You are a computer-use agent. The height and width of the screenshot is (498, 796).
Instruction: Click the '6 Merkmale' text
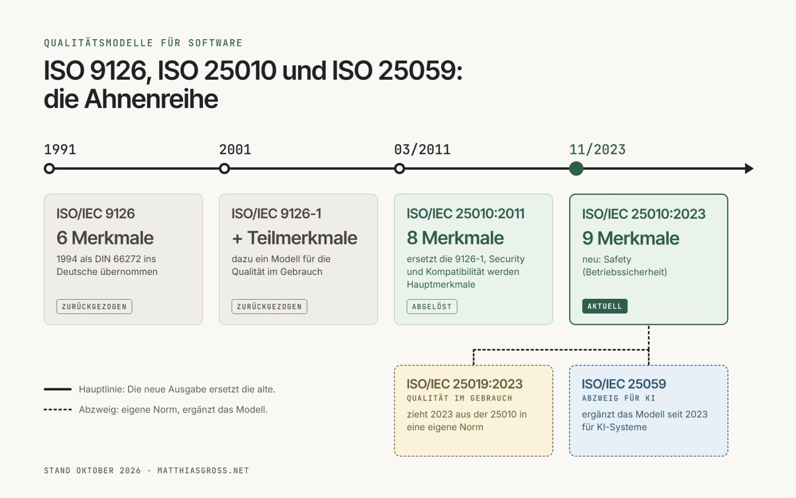click(105, 238)
